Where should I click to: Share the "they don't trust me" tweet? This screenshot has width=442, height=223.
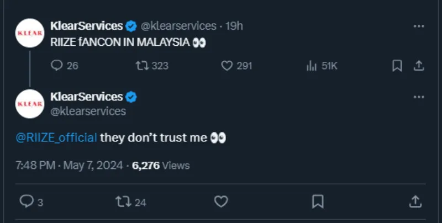(x=415, y=201)
